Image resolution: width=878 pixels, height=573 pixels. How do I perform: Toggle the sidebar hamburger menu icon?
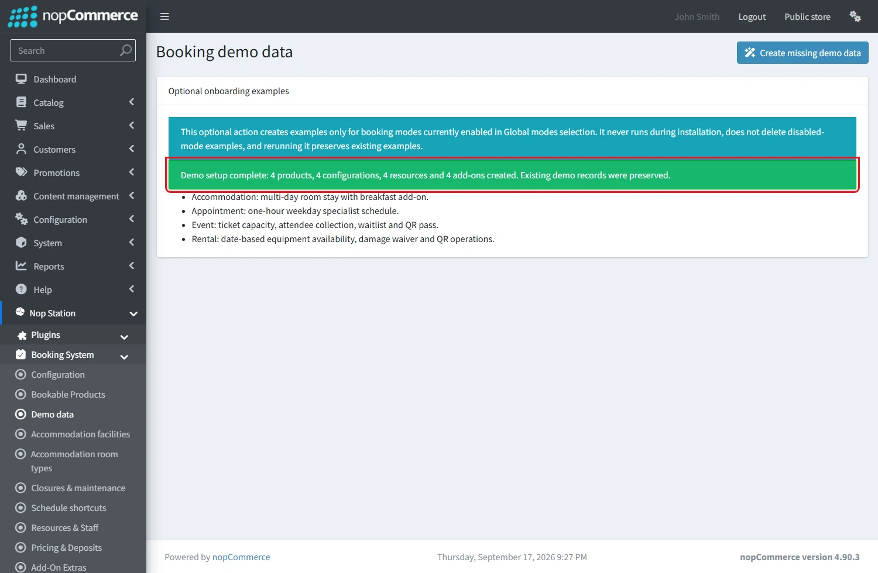point(164,16)
